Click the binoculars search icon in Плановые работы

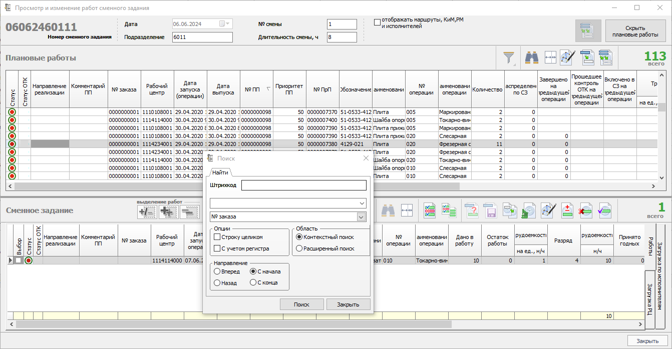[x=531, y=58]
